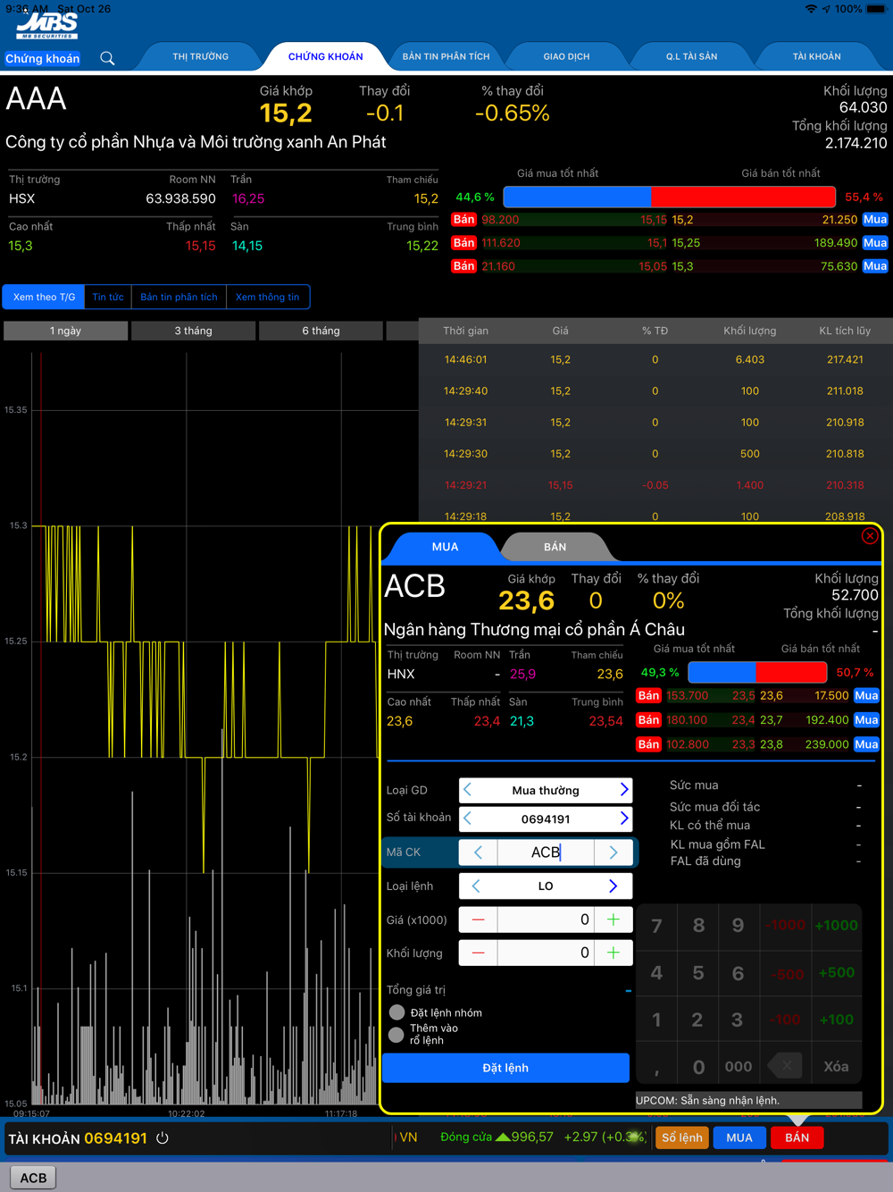Tap keypad -500 decrement key
This screenshot has width=893, height=1192.
coord(786,973)
